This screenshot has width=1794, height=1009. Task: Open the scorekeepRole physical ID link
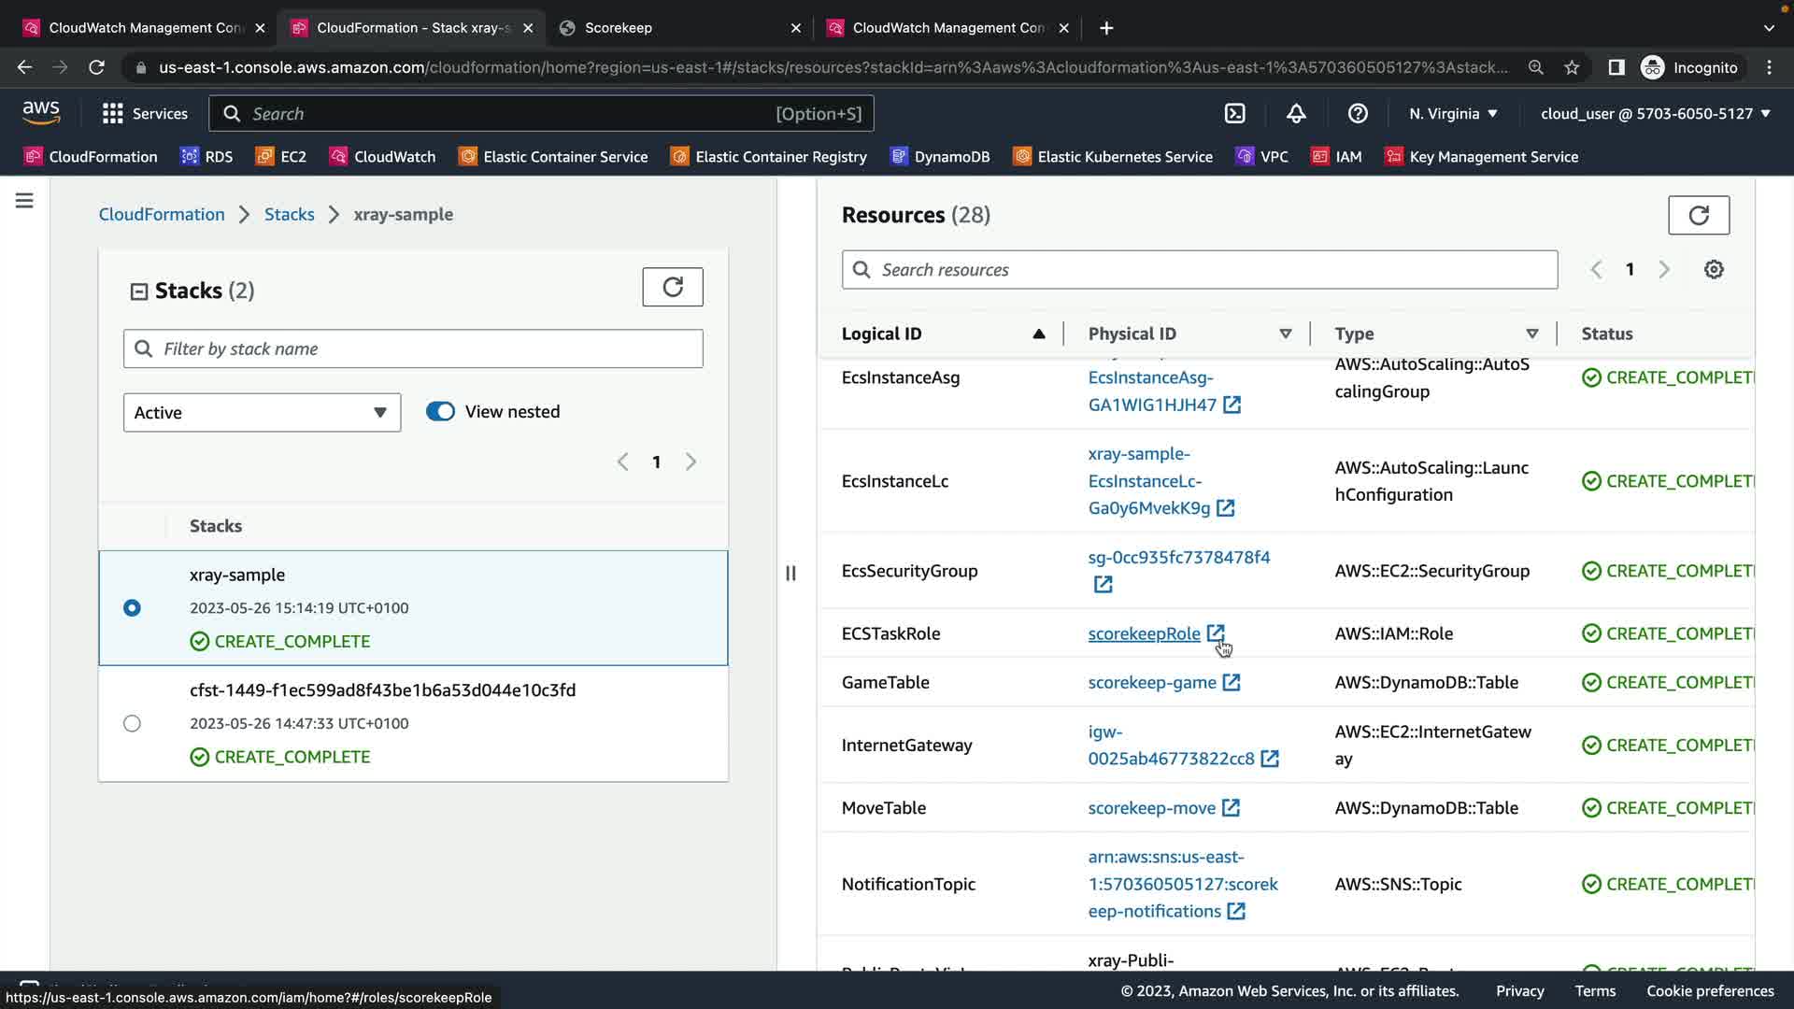click(1144, 634)
